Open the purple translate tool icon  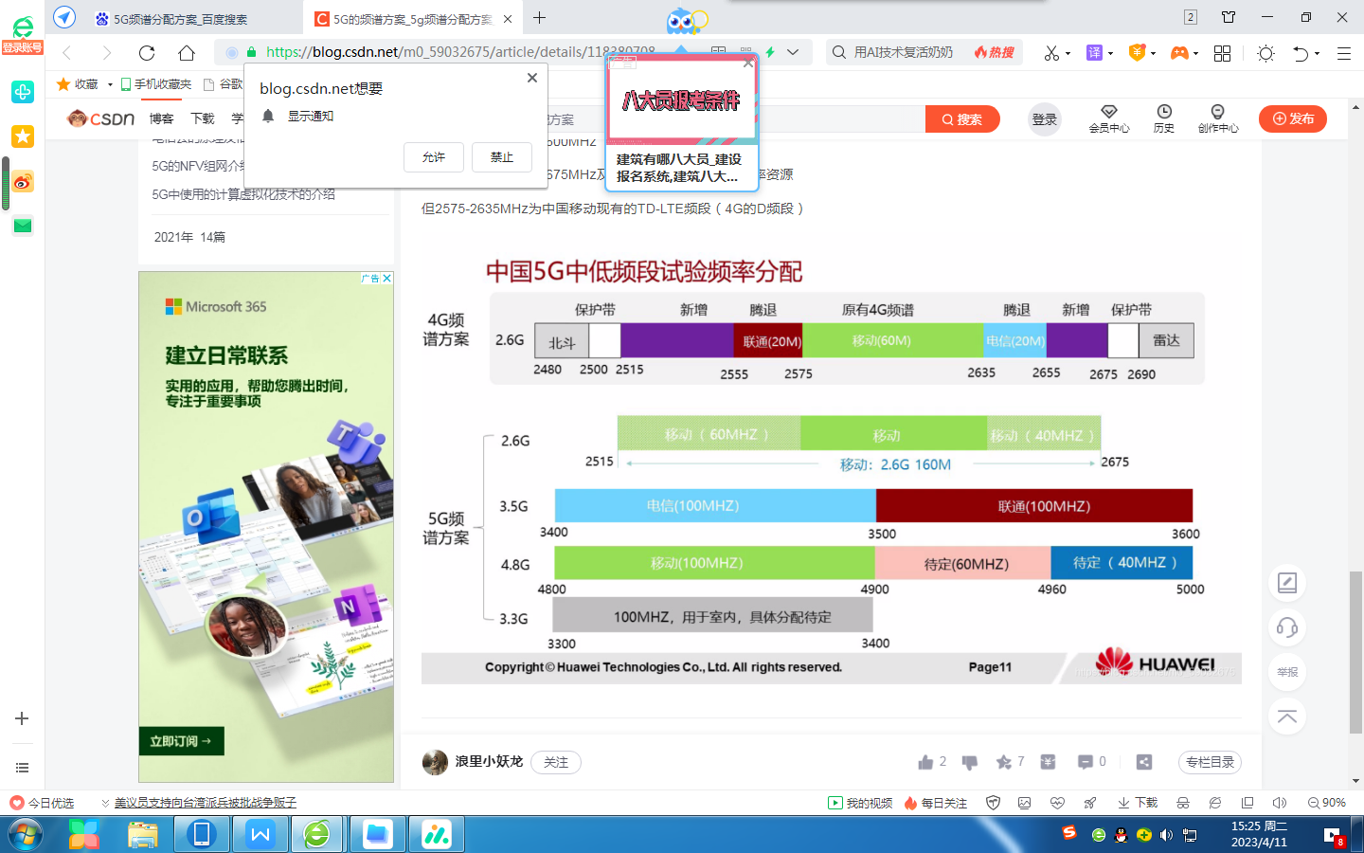1094,53
